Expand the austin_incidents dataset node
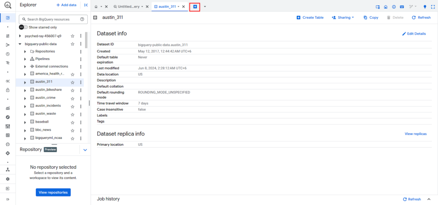This screenshot has height=205, width=438. (25, 106)
